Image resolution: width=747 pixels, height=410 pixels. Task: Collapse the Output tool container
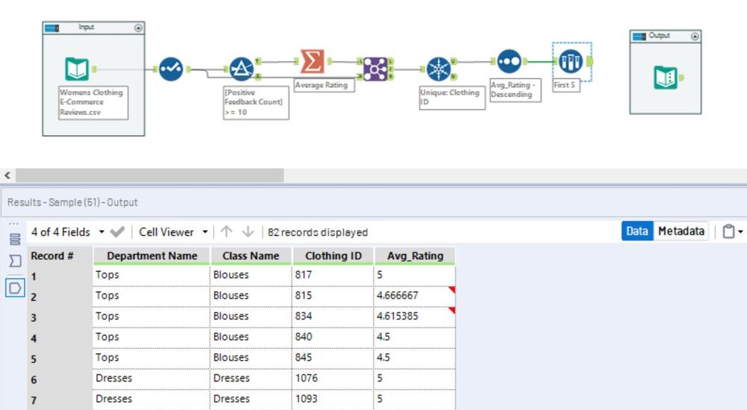pos(695,36)
